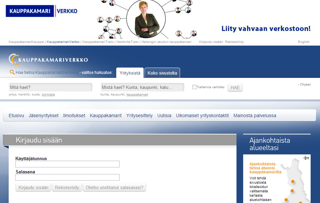Open Etusivu in the main menu

(x=16, y=115)
